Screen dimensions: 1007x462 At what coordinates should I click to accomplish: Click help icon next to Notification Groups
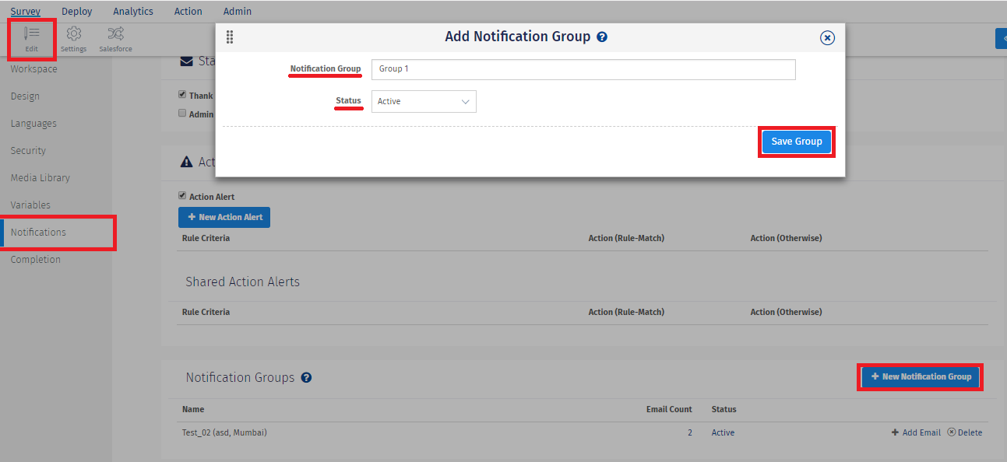click(306, 378)
